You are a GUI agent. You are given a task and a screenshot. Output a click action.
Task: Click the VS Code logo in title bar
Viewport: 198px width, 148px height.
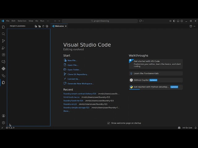pos(3,21)
